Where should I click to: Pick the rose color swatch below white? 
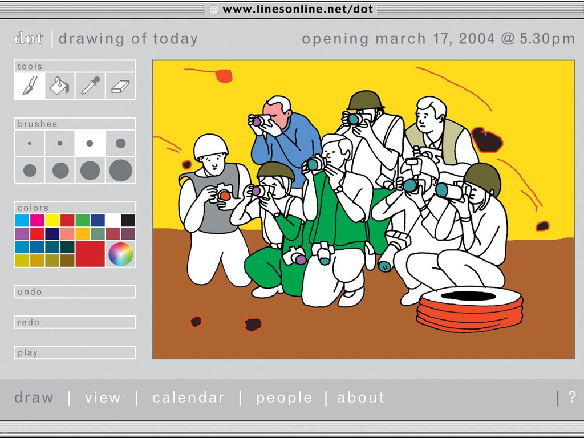(113, 233)
